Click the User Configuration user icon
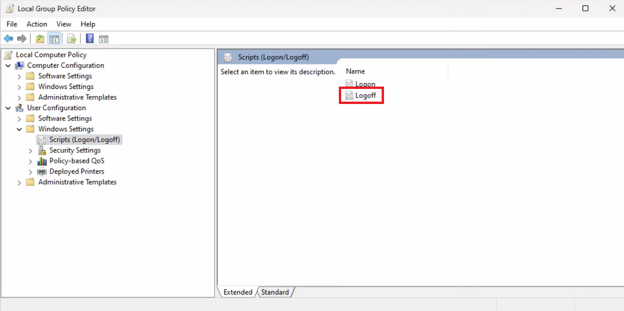This screenshot has height=311, width=624. 20,108
